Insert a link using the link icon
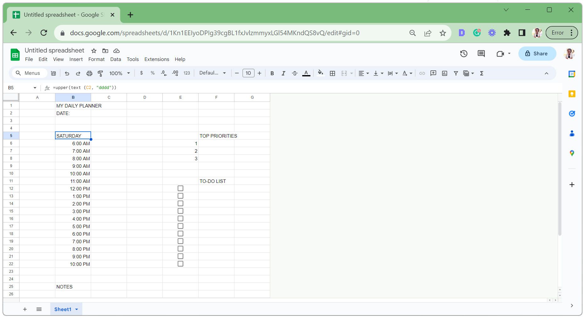This screenshot has width=585, height=318. point(422,73)
